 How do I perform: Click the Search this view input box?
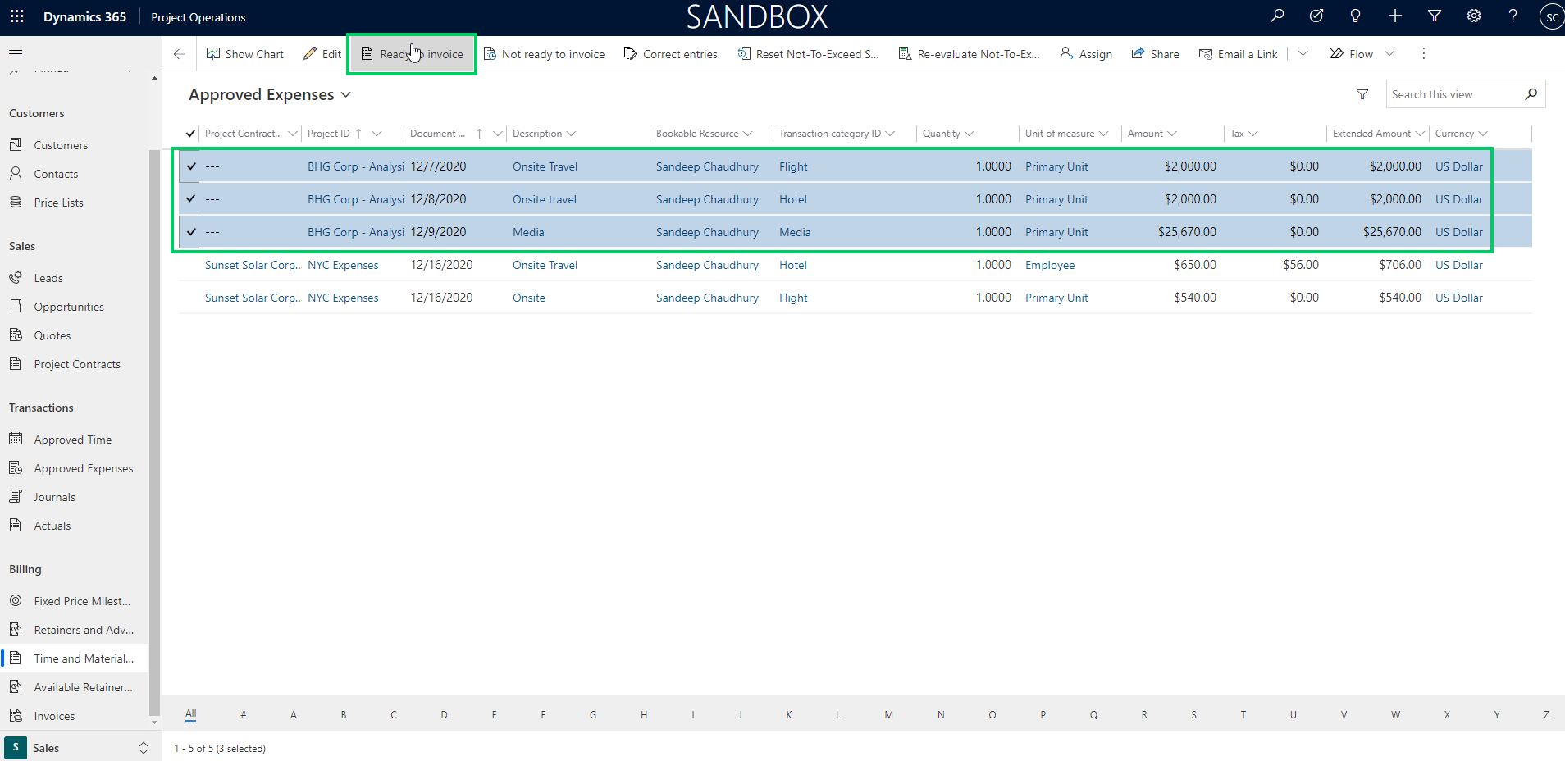[x=1453, y=95]
